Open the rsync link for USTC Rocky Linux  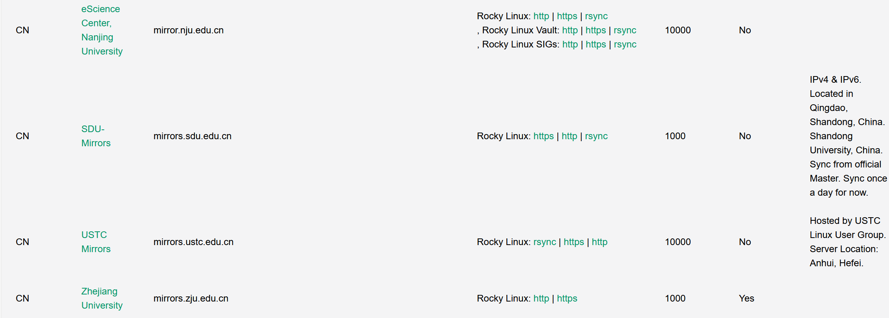tap(545, 242)
